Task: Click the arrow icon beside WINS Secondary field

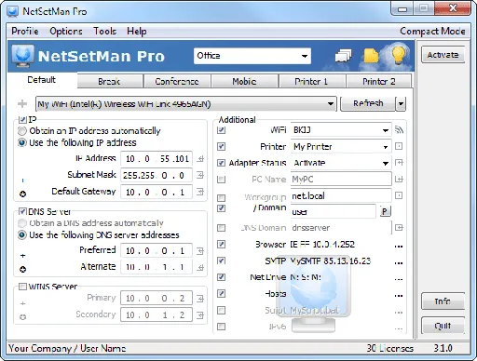Action: [200, 315]
